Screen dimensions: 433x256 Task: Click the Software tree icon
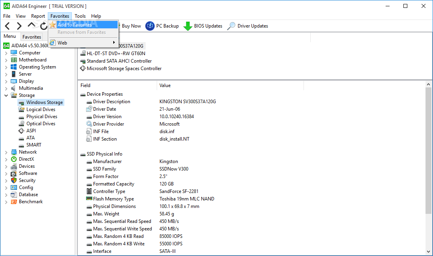click(x=14, y=173)
